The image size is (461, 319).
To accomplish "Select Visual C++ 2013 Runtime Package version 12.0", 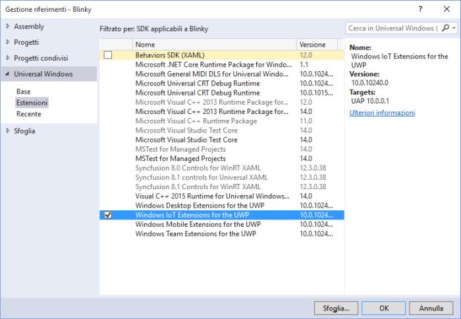I will 222,102.
